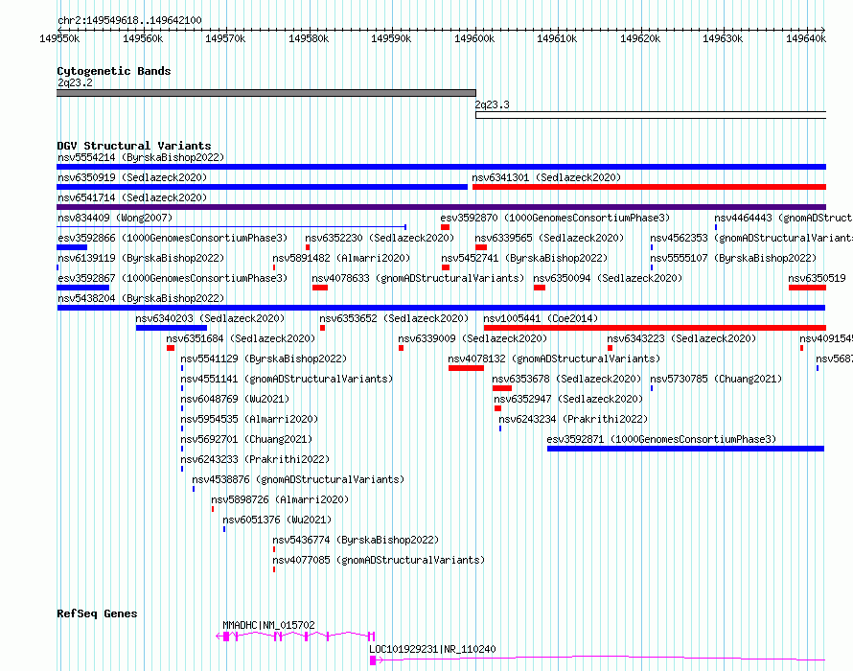Open nsv6350094 (Sedlazeck2020) variant

tap(608, 279)
